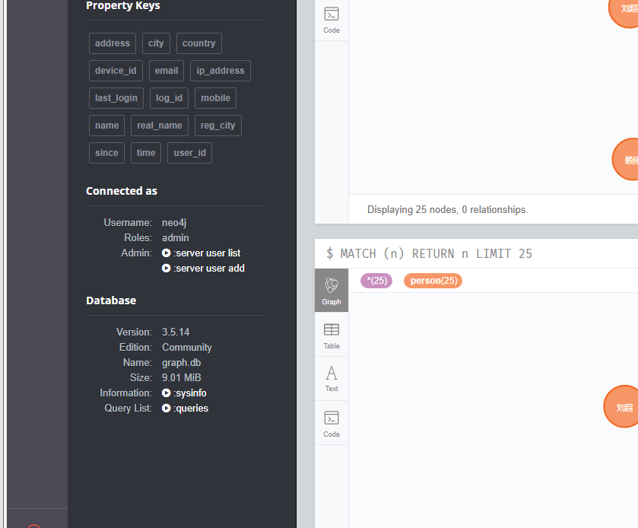Click the 刘超 node in the lower graph

621,406
